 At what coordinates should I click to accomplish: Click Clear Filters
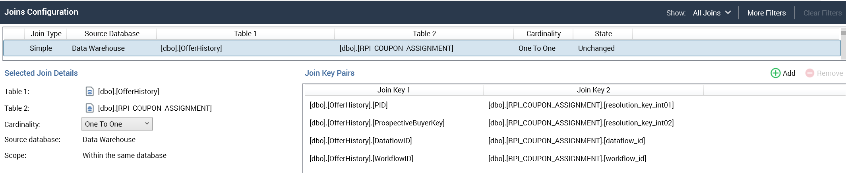click(x=822, y=13)
